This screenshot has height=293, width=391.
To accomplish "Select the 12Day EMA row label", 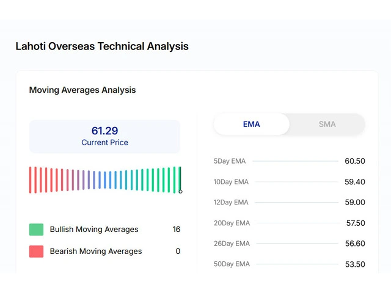I will click(x=231, y=202).
